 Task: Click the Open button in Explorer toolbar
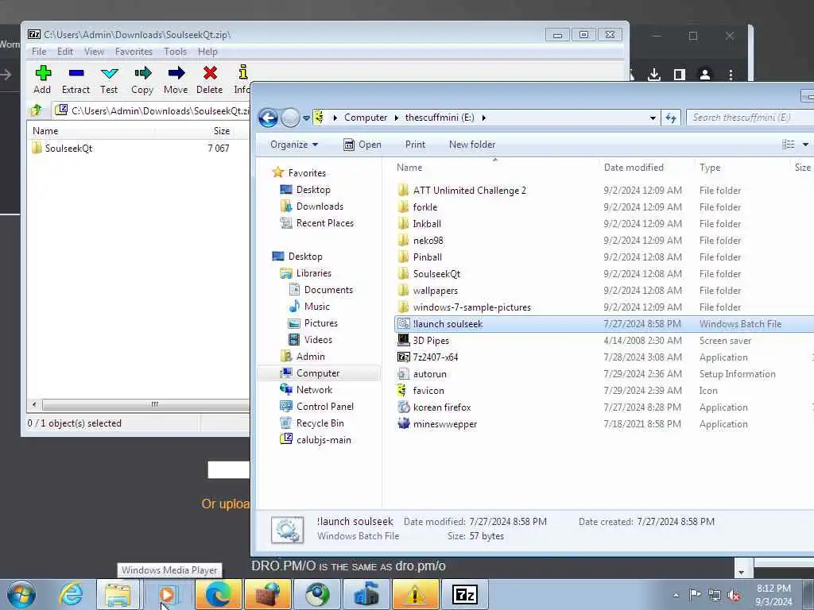[x=362, y=145]
